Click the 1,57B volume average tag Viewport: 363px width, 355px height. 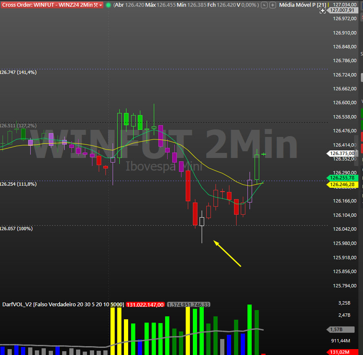(x=340, y=329)
